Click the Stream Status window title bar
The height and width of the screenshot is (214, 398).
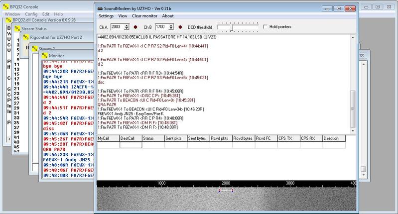[53, 28]
